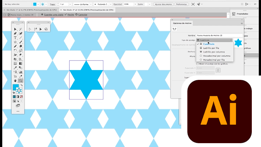This screenshot has width=261, height=147.
Task: Click the blue fill swatch in control bar
Action: [35, 4]
